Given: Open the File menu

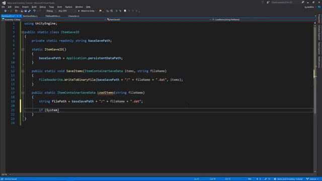Looking at the screenshot, I should coord(3,7).
